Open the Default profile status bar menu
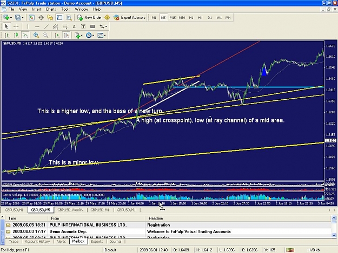The width and height of the screenshot is (338, 253). [x=110, y=250]
